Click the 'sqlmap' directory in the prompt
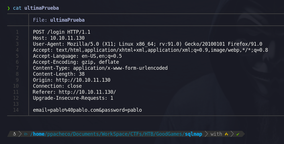Viewport: 284px width, 144px height. 193,134
